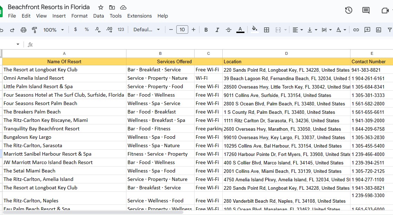Viewport: 393px width, 215px height.
Task: Toggle Bold formatting
Action: (x=206, y=30)
